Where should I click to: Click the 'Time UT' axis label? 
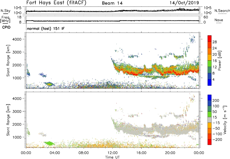coord(112,157)
